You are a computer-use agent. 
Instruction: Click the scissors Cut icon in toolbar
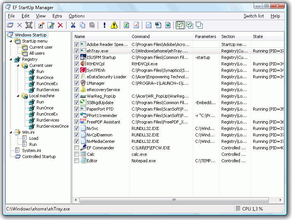(x=73, y=25)
